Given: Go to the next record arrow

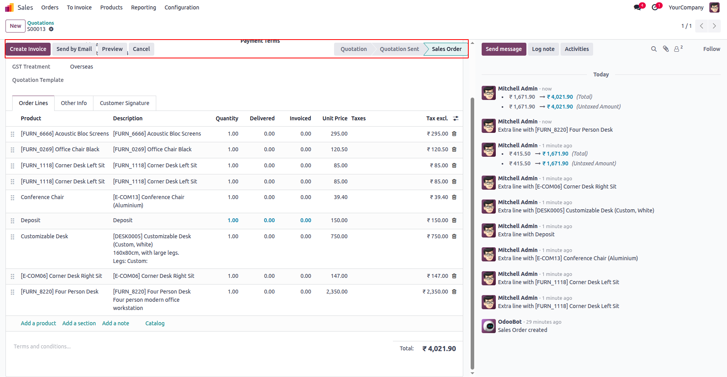Looking at the screenshot, I should point(714,26).
